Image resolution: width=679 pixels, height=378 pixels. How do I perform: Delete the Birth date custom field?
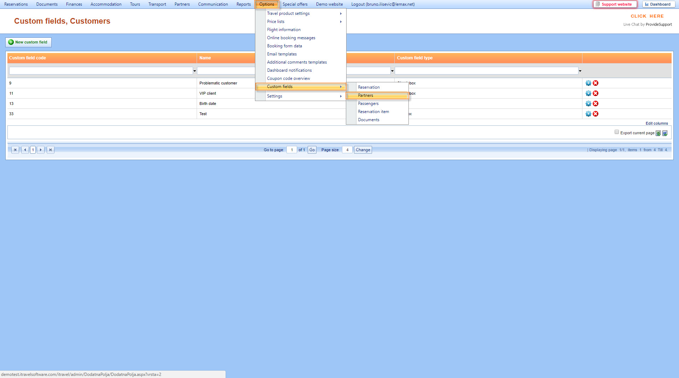tap(596, 104)
